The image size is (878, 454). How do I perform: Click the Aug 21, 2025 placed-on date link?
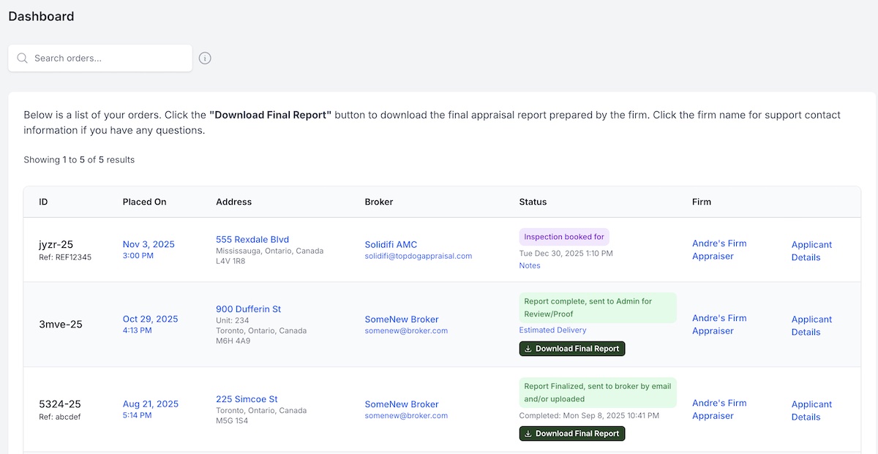pyautogui.click(x=150, y=404)
